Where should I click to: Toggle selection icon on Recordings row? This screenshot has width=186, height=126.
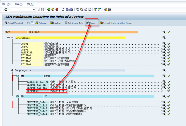pos(164,38)
